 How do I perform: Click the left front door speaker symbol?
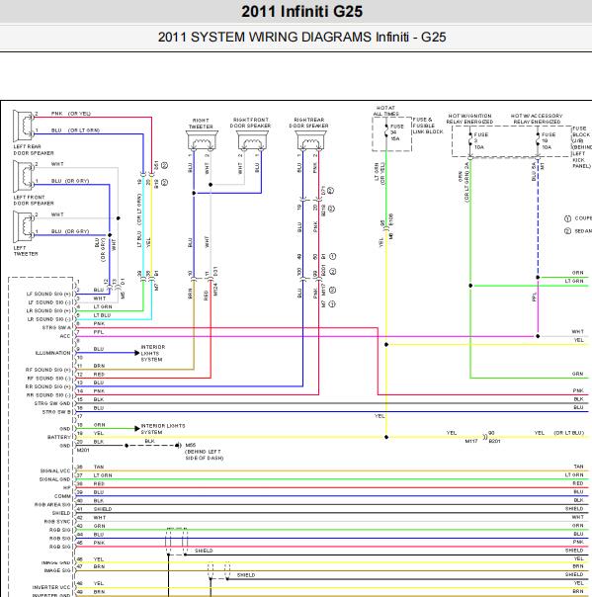[x=23, y=176]
